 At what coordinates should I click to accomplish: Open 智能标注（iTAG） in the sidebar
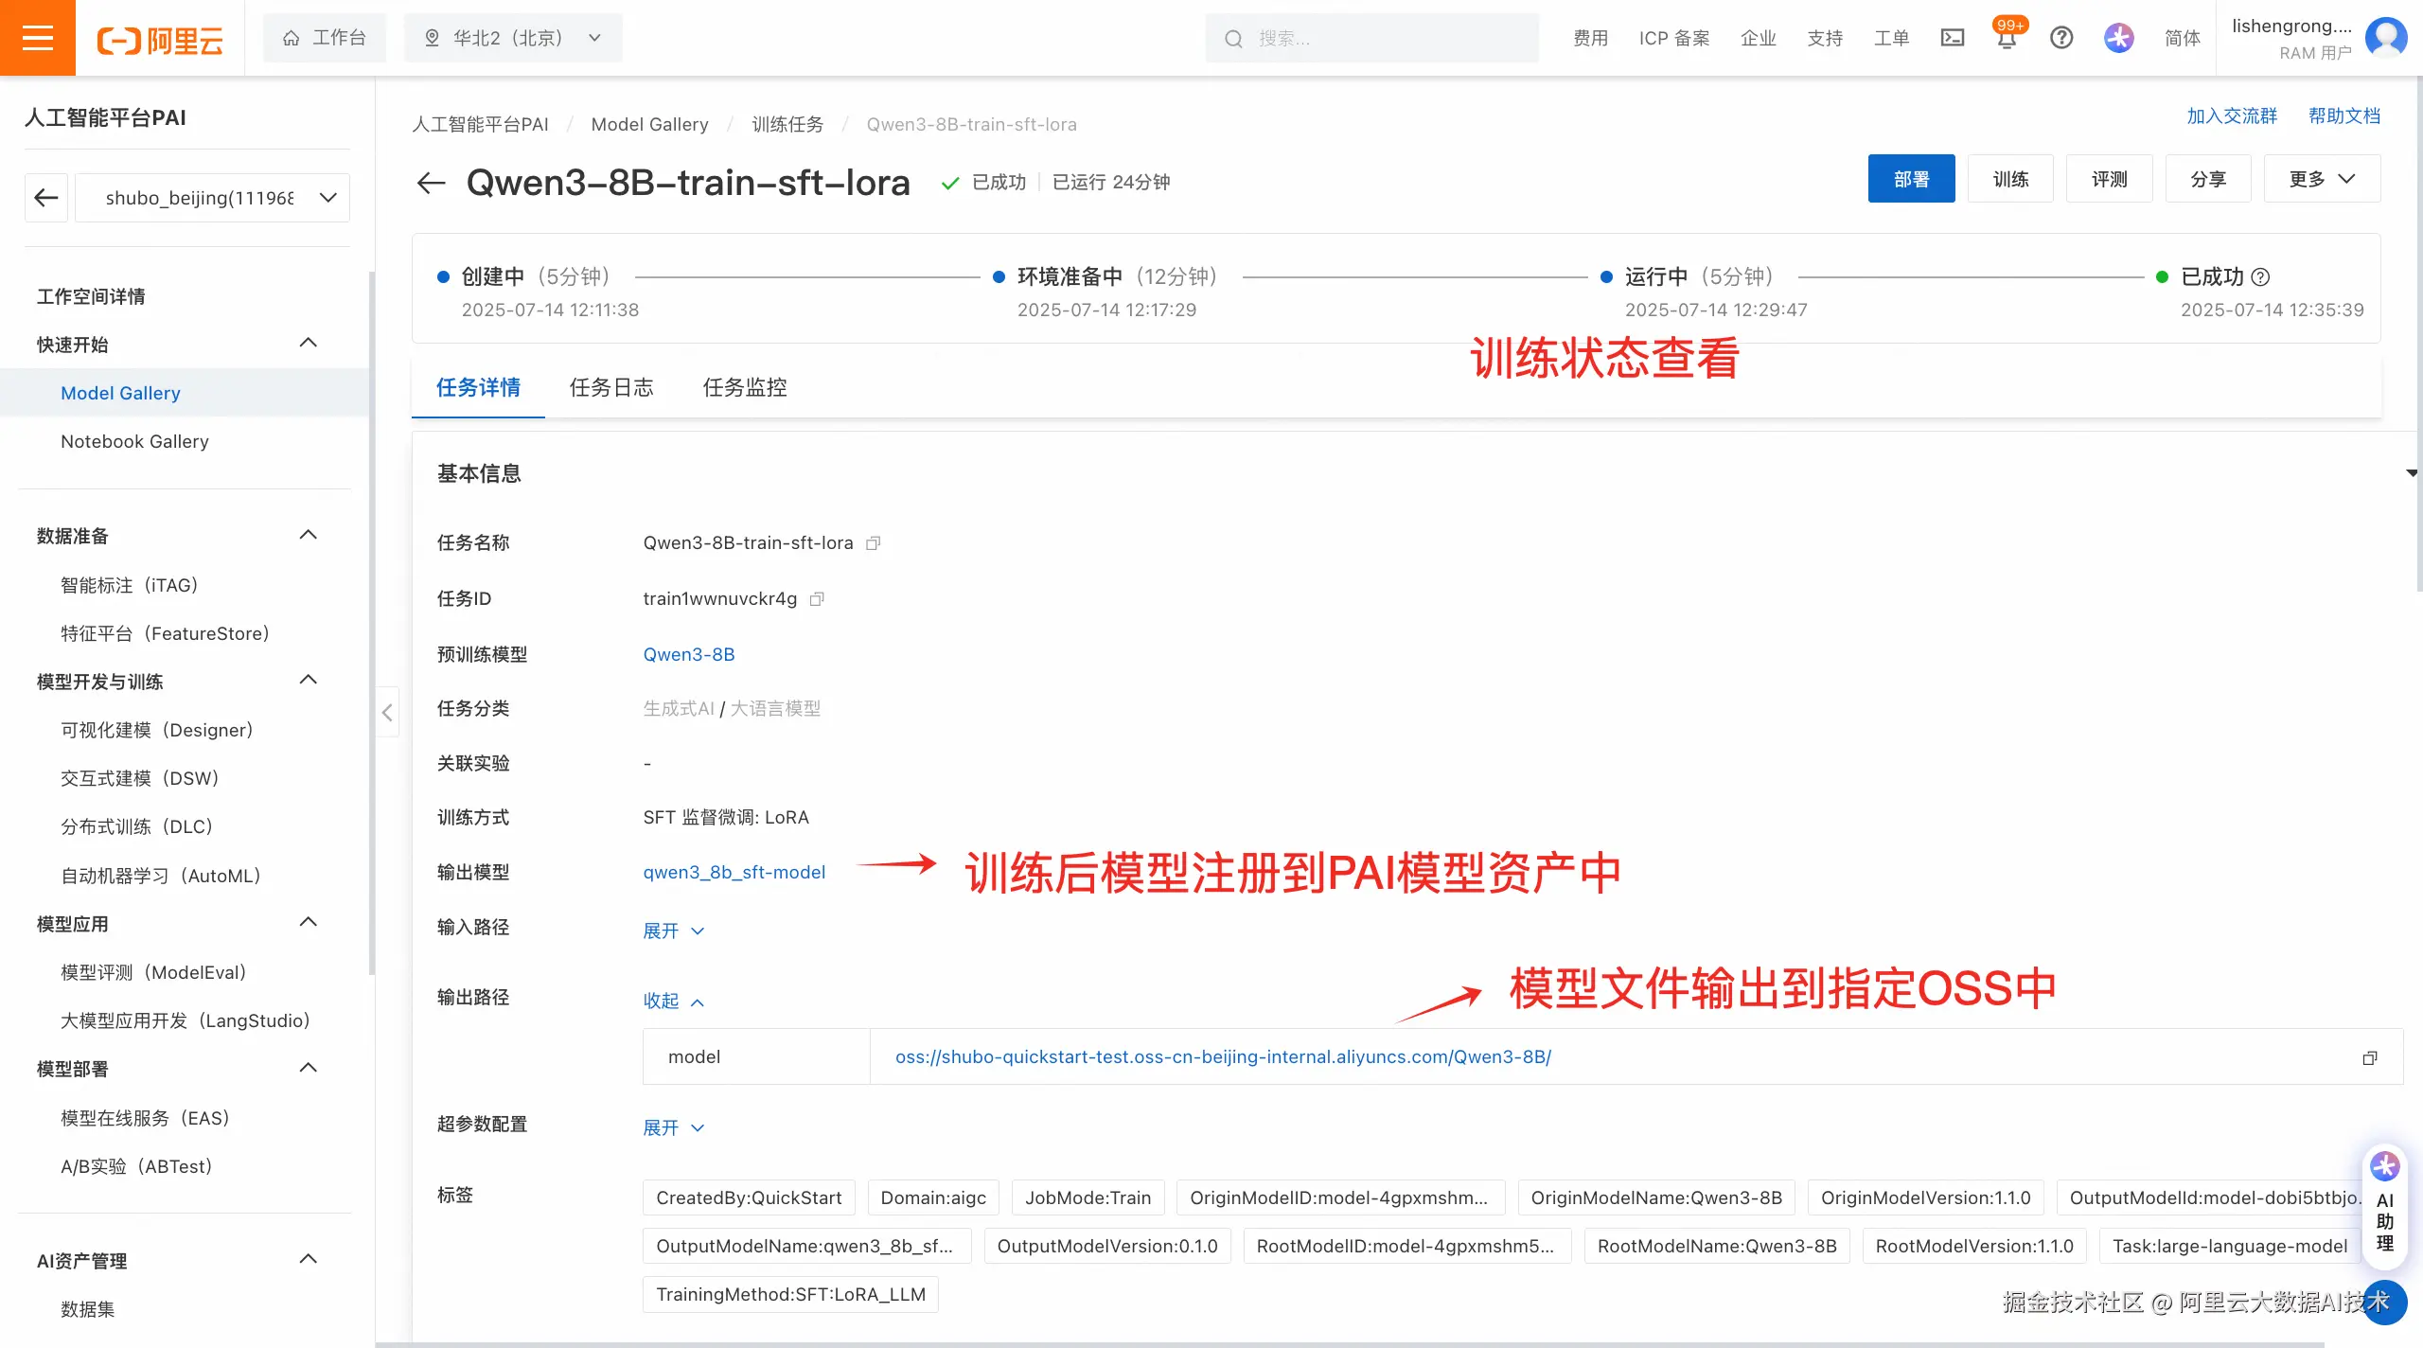coord(129,585)
